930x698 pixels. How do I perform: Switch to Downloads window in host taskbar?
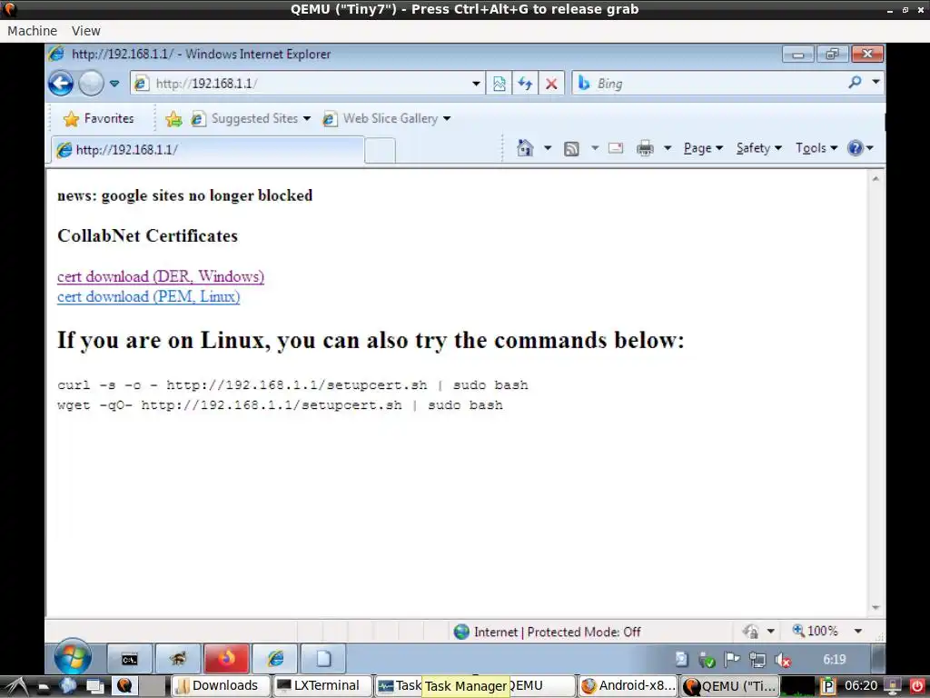(x=220, y=686)
